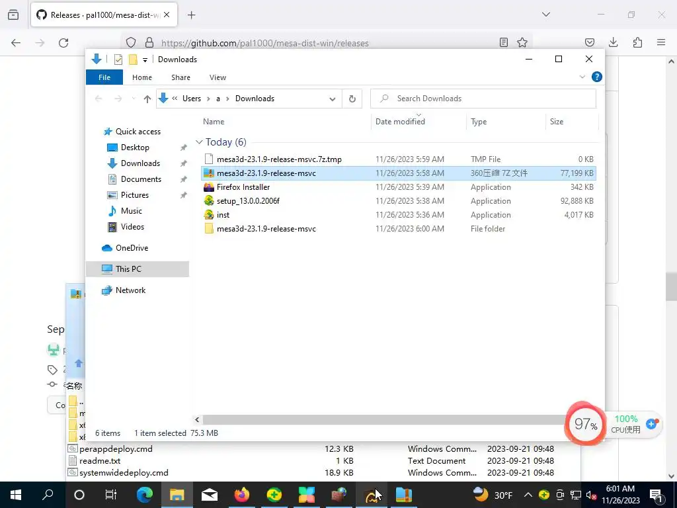The height and width of the screenshot is (508, 677).
Task: Open Desktop in the navigation pane
Action: pos(135,148)
